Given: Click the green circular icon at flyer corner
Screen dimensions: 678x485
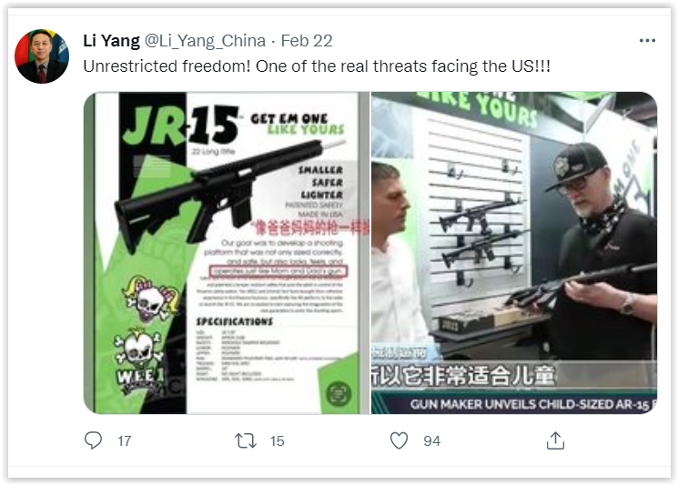Looking at the screenshot, I should [339, 393].
